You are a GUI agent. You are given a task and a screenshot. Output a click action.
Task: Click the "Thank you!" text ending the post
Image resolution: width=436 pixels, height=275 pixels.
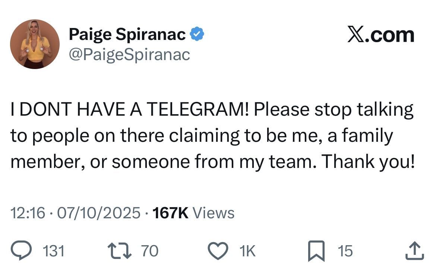368,161
